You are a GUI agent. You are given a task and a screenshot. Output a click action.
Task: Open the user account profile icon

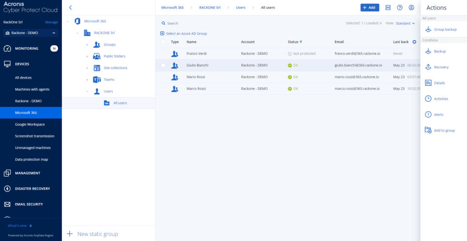[x=411, y=8]
